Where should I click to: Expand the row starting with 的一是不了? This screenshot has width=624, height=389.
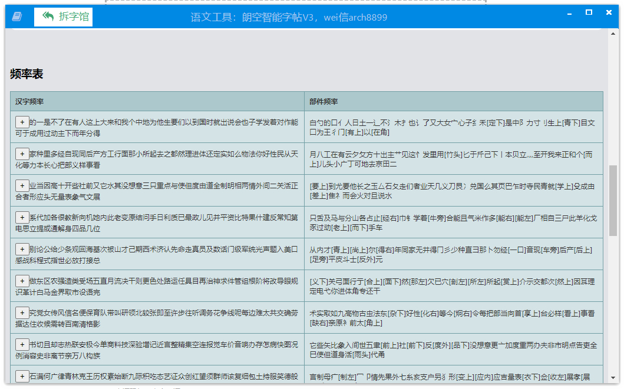point(22,122)
